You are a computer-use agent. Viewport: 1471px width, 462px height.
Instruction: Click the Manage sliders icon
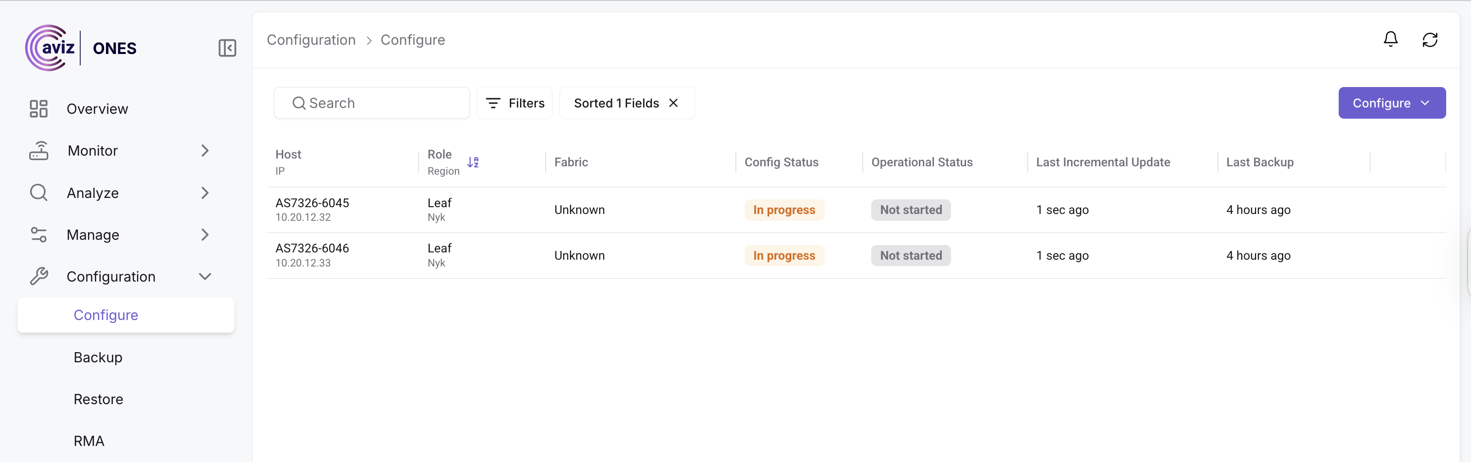[x=38, y=235]
